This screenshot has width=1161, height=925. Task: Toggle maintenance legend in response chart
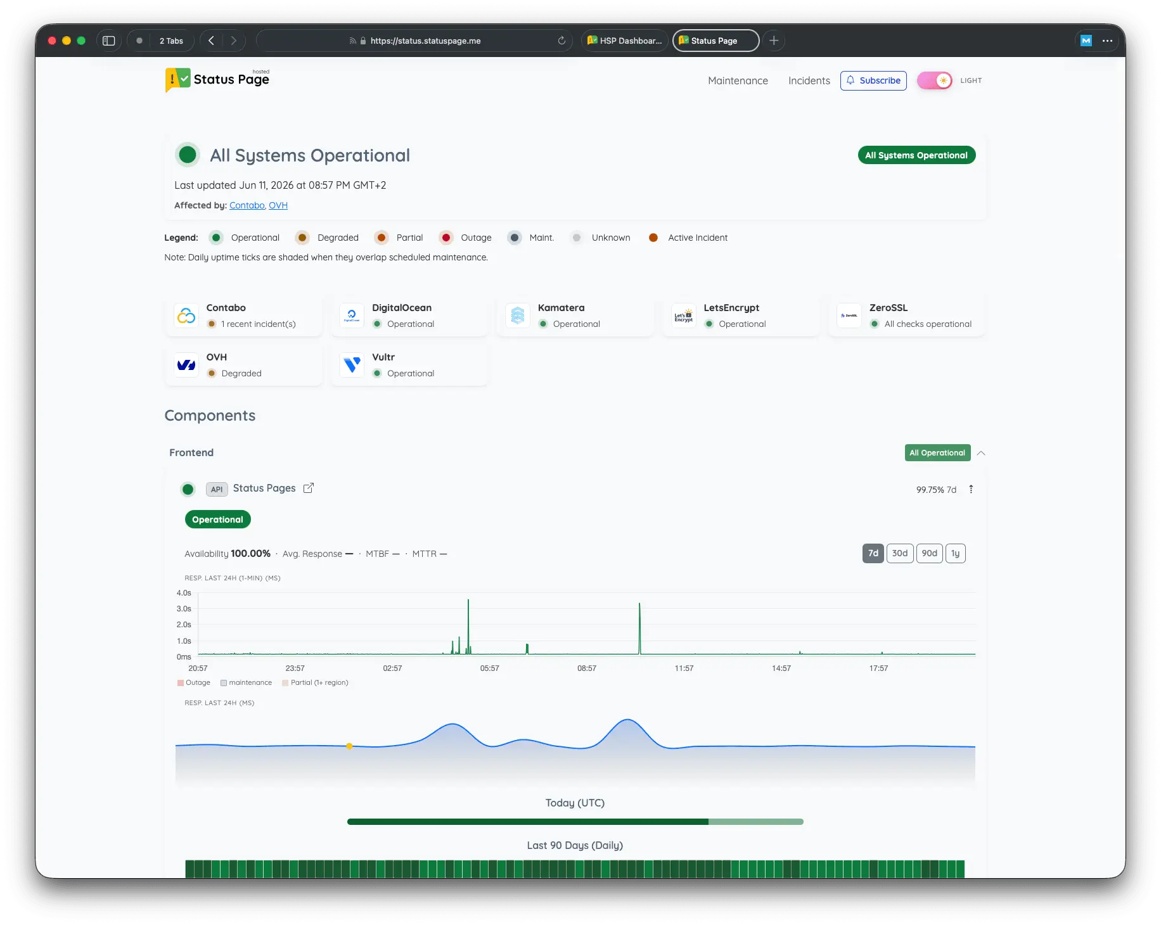point(247,682)
